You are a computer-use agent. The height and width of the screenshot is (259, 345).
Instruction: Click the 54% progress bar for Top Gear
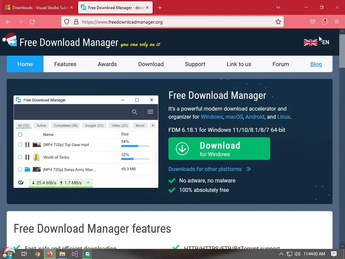(135, 146)
